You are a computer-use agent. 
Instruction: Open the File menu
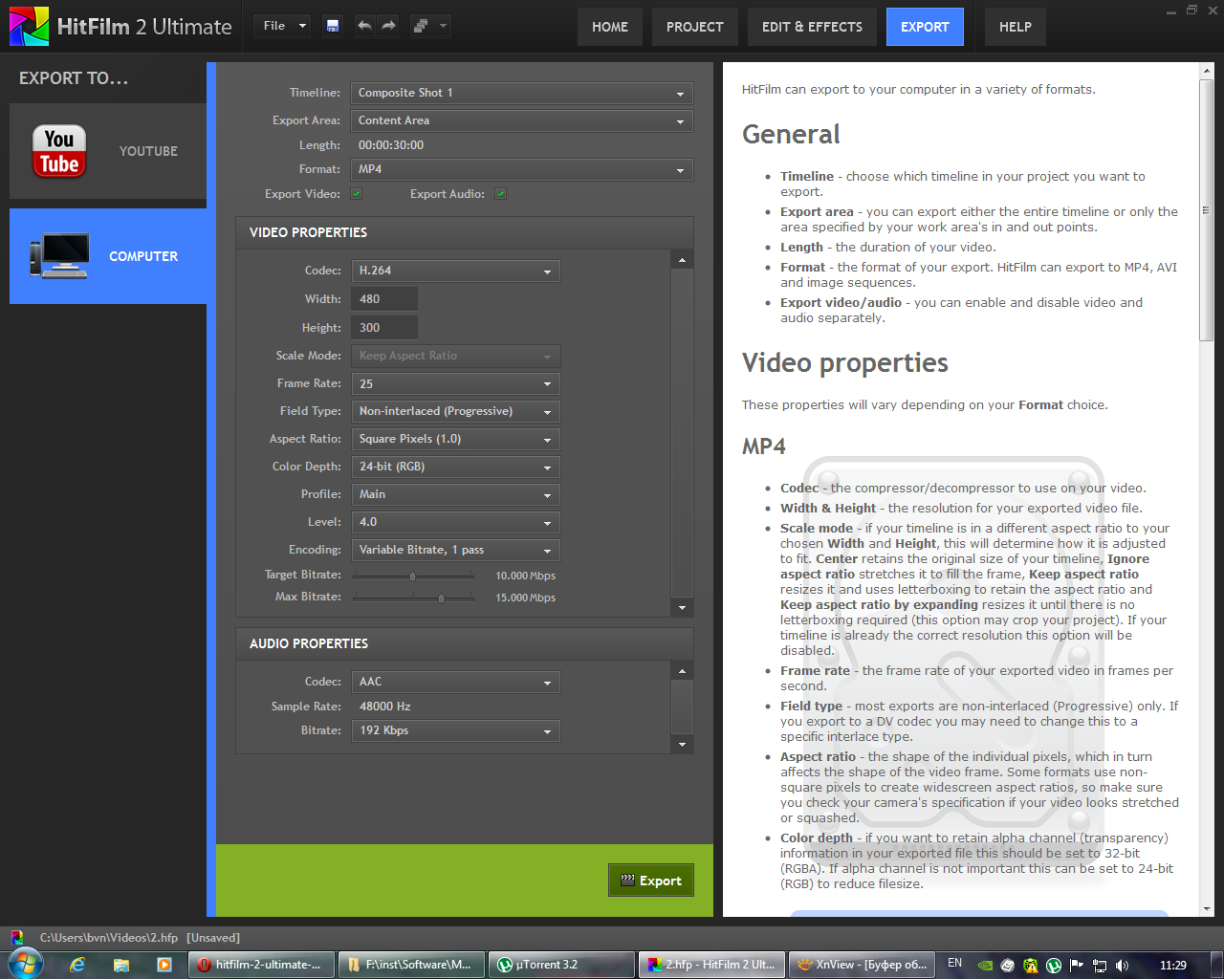284,26
